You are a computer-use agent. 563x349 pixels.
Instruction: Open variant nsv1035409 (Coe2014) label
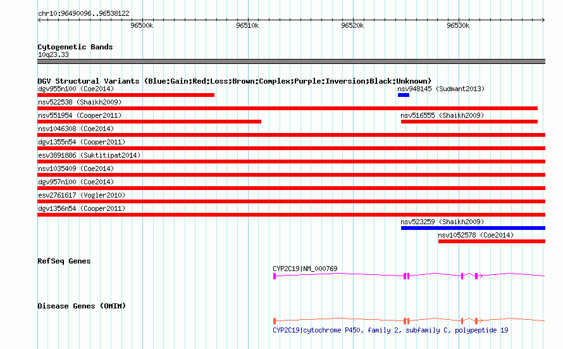[x=76, y=168]
